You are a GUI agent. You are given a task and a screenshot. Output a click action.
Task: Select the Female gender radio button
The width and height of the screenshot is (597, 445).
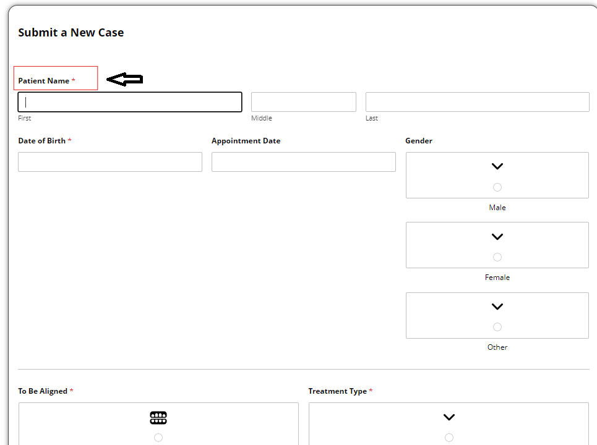[x=497, y=257]
